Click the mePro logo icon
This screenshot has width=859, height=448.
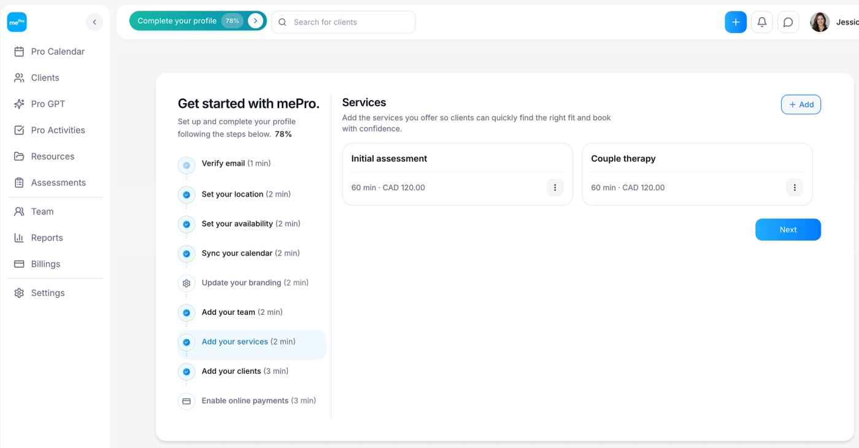point(17,22)
